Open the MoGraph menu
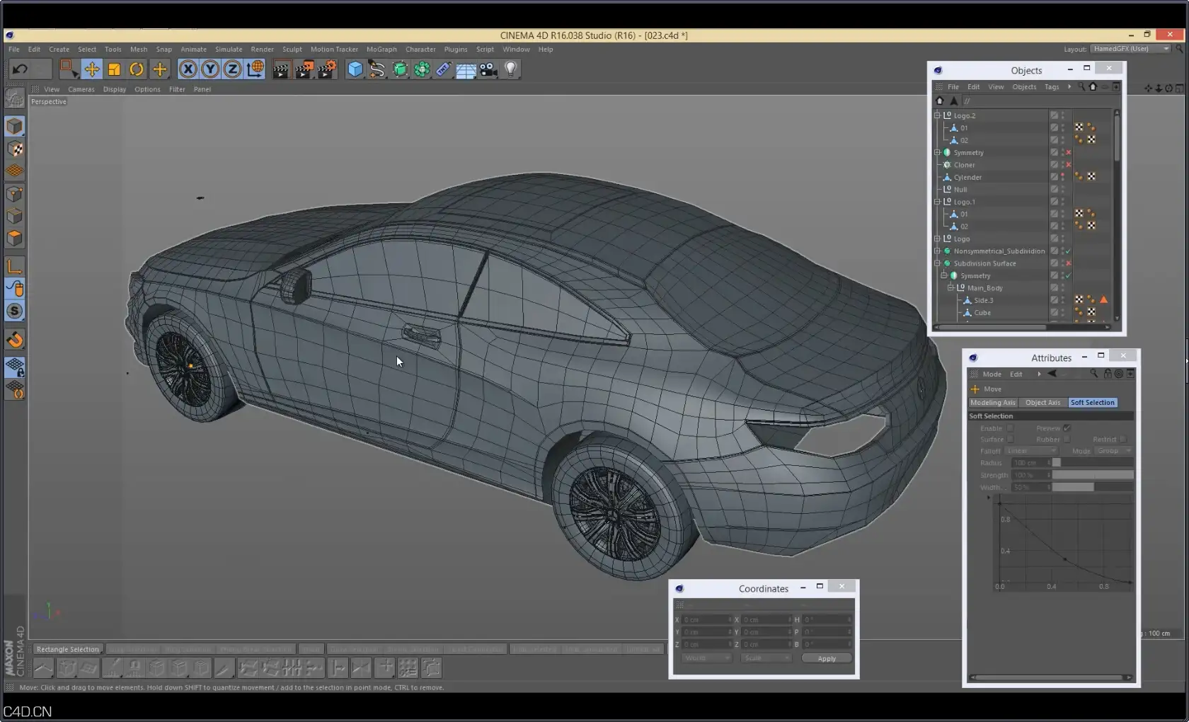The width and height of the screenshot is (1189, 722). coord(381,50)
